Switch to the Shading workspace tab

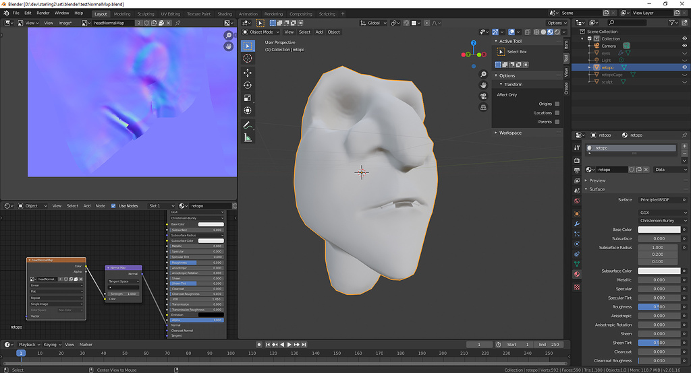coord(224,13)
